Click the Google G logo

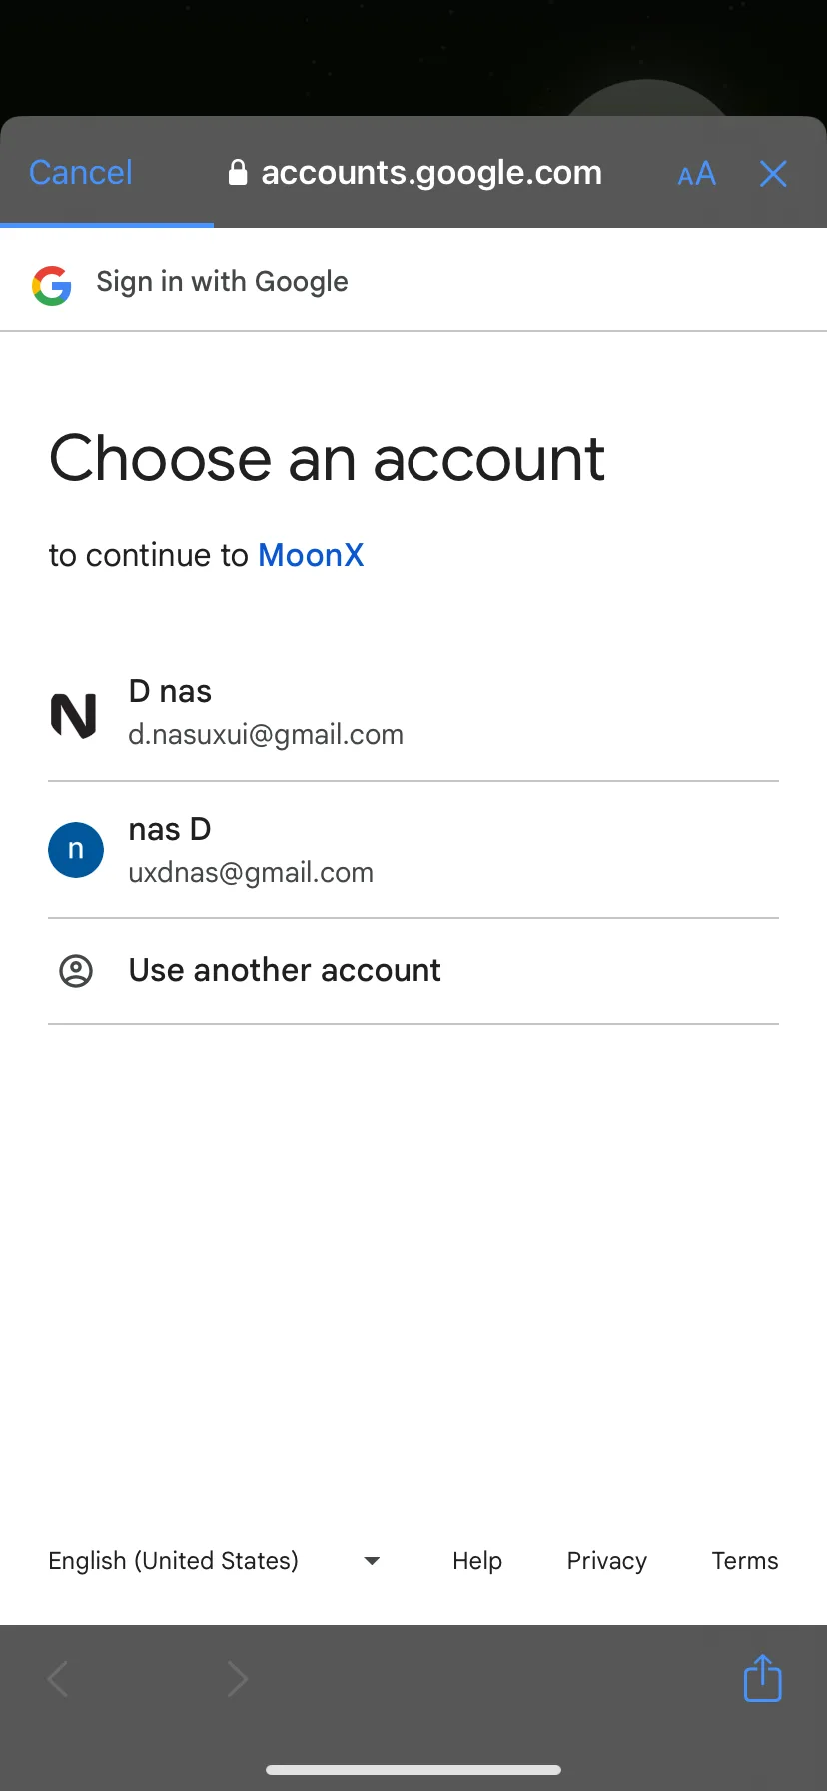point(52,285)
